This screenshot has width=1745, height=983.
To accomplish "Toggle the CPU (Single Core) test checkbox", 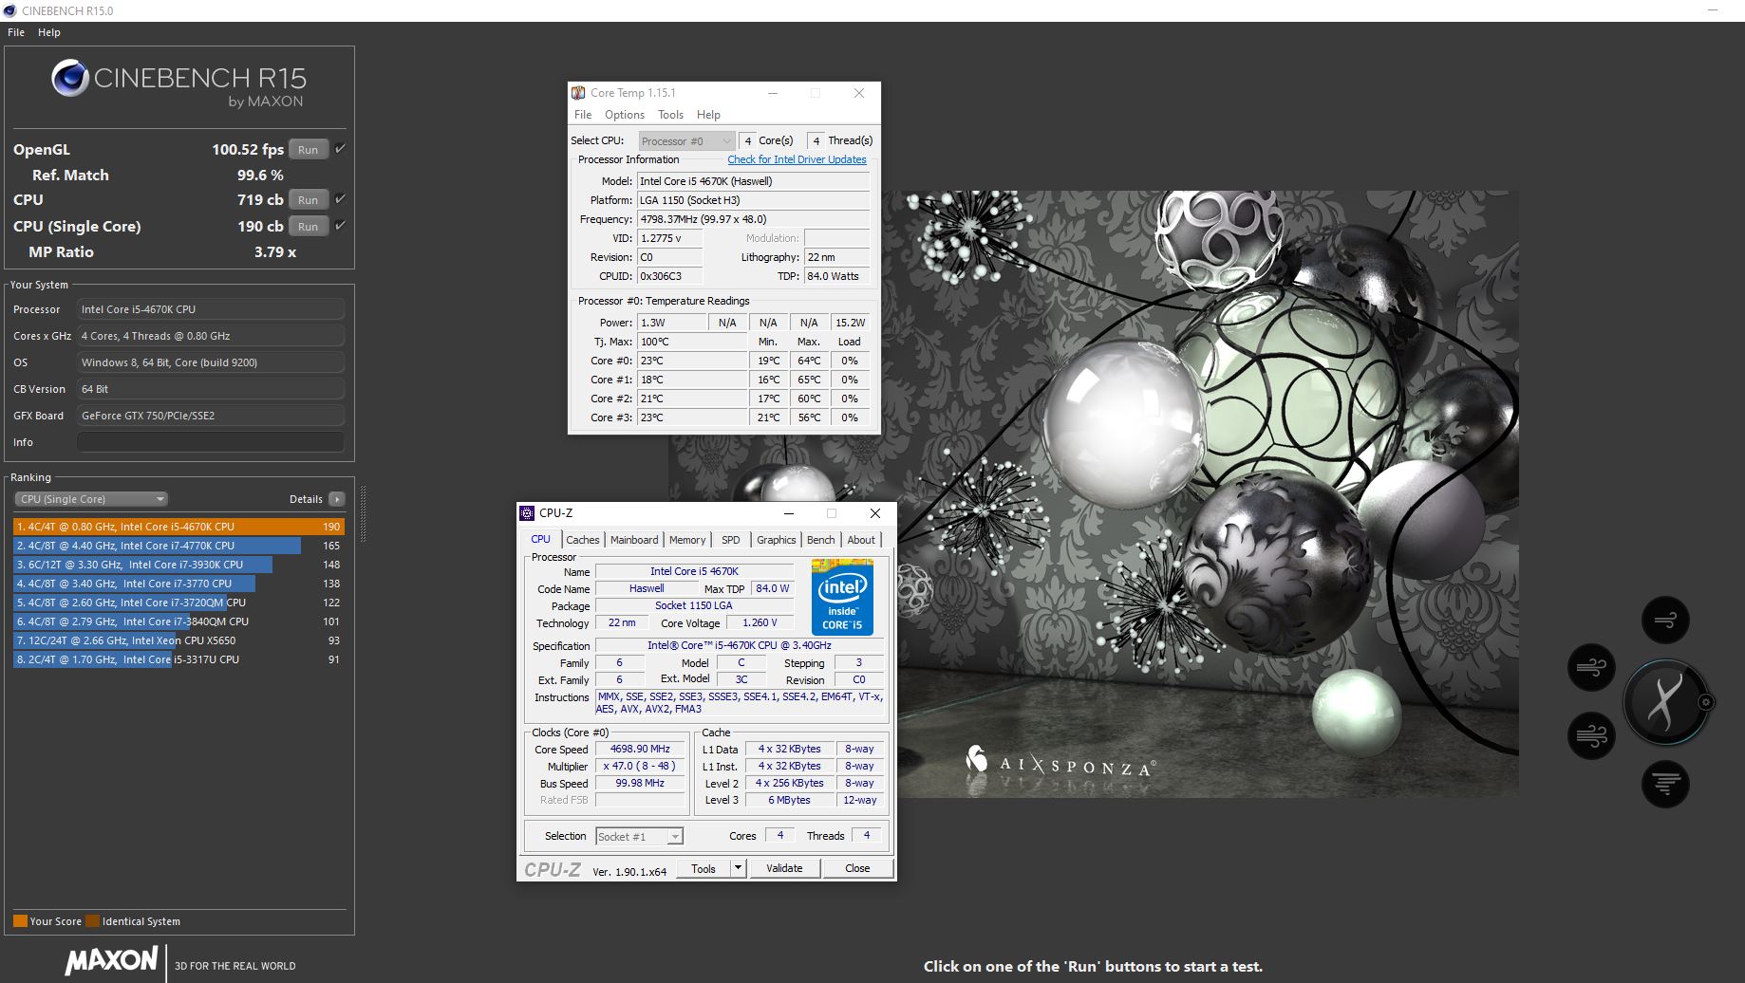I will tap(340, 226).
